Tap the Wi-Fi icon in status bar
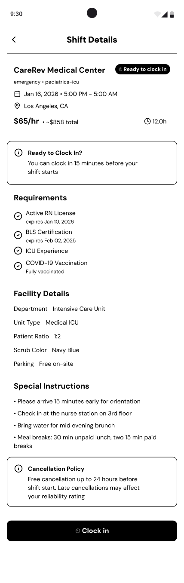The width and height of the screenshot is (184, 583). coord(157,14)
